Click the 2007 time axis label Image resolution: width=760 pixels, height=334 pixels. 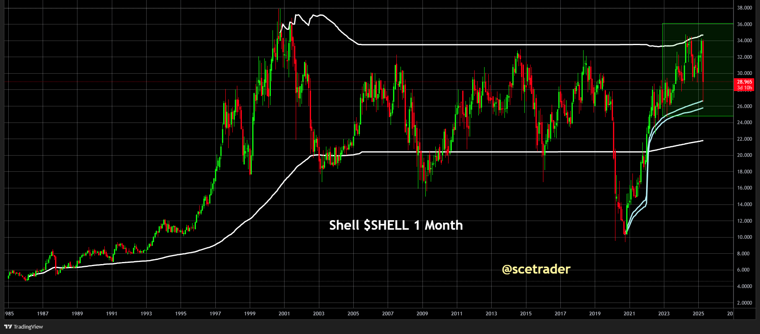pos(388,314)
